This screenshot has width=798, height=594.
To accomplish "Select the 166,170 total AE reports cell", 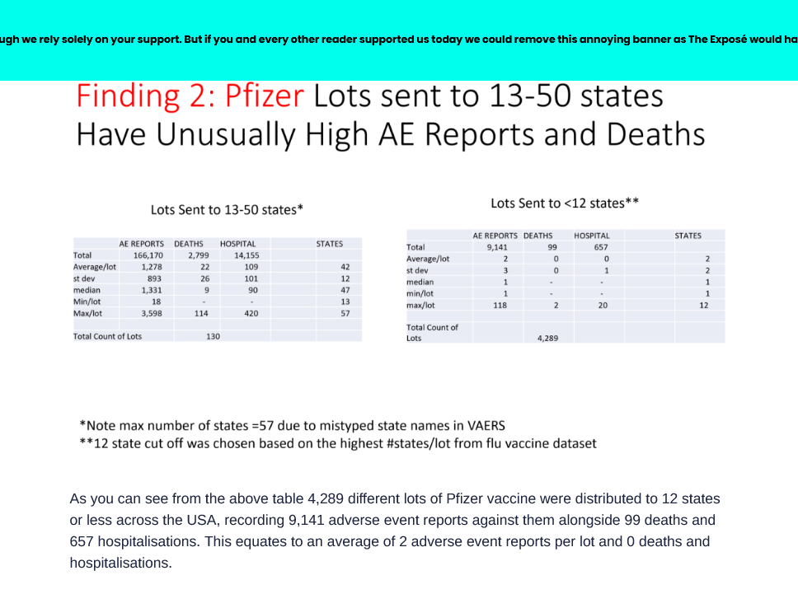I will pos(148,255).
